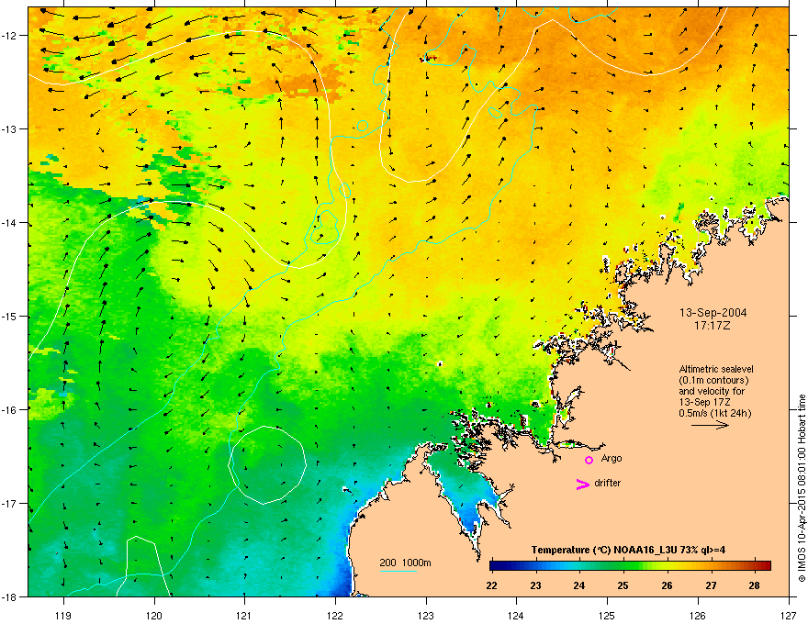Click the 'Altimetric sealevel' caption line

point(716,369)
